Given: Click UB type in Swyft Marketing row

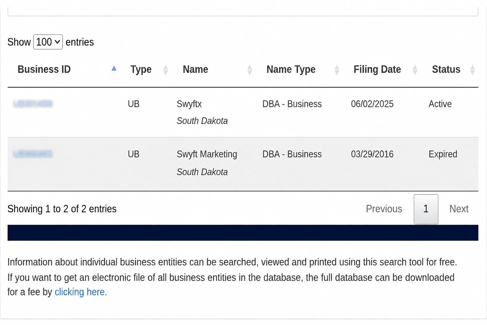Looking at the screenshot, I should click(133, 154).
